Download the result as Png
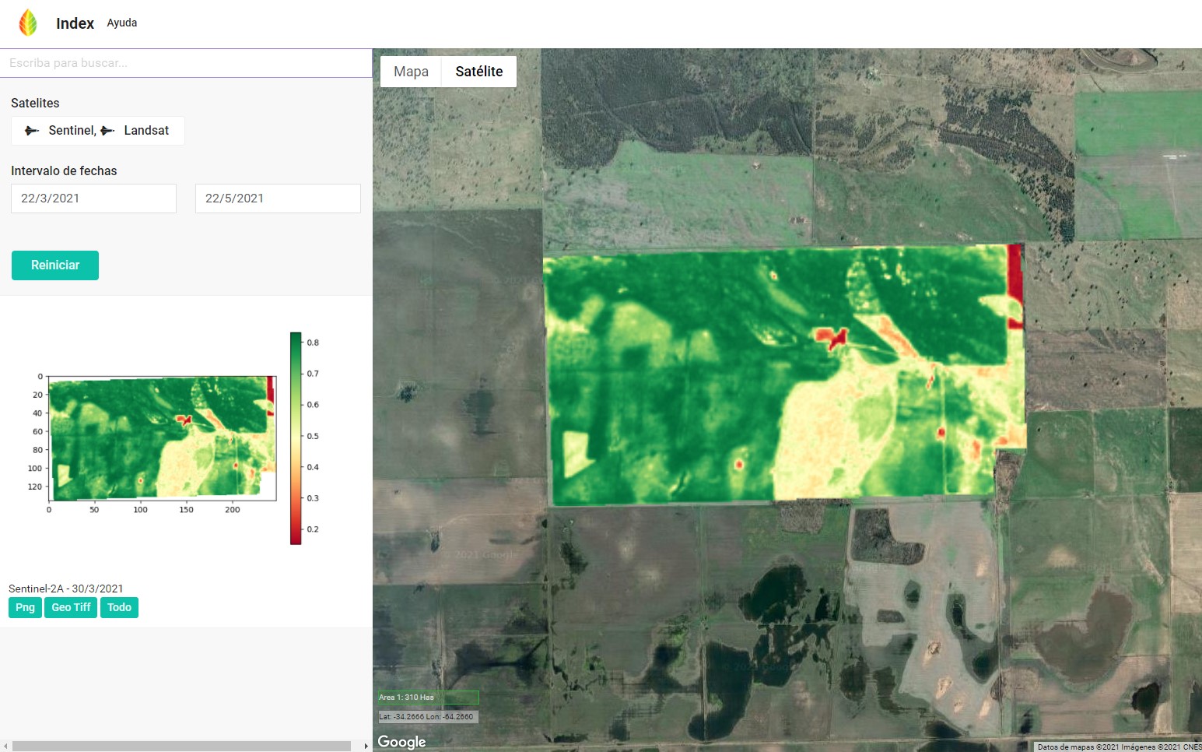The height and width of the screenshot is (752, 1202). coord(25,607)
